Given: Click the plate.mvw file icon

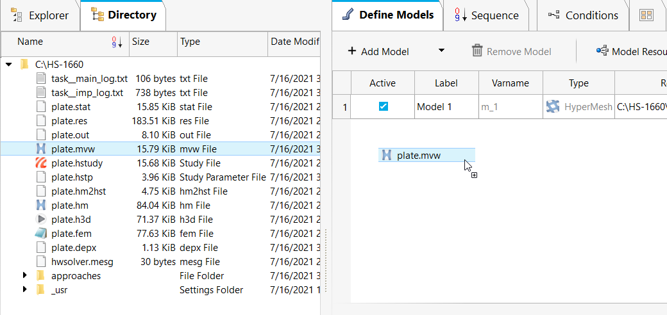Looking at the screenshot, I should pyautogui.click(x=41, y=149).
